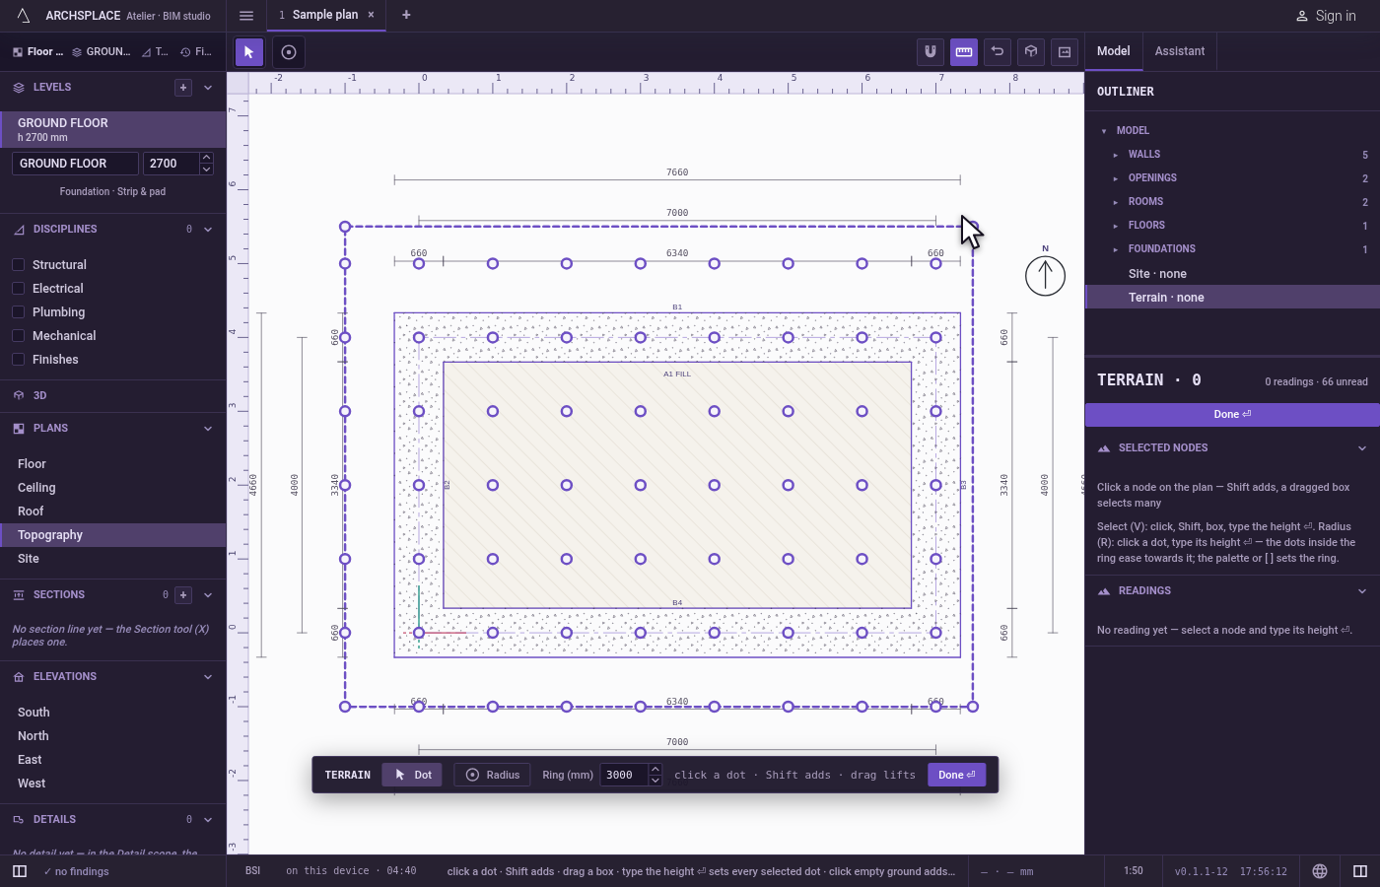The image size is (1380, 887).
Task: Toggle left sidebar panel icon in status bar
Action: tap(20, 871)
